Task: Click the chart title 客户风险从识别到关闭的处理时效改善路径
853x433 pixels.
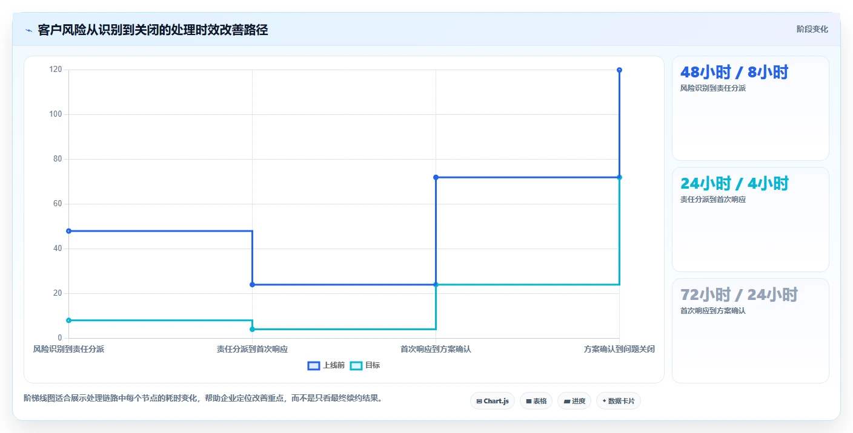Action: 153,30
